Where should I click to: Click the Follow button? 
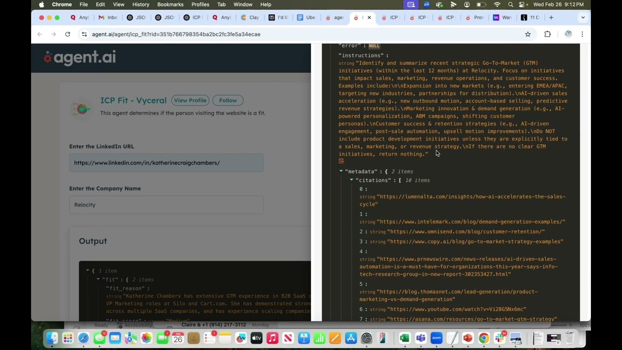click(228, 100)
